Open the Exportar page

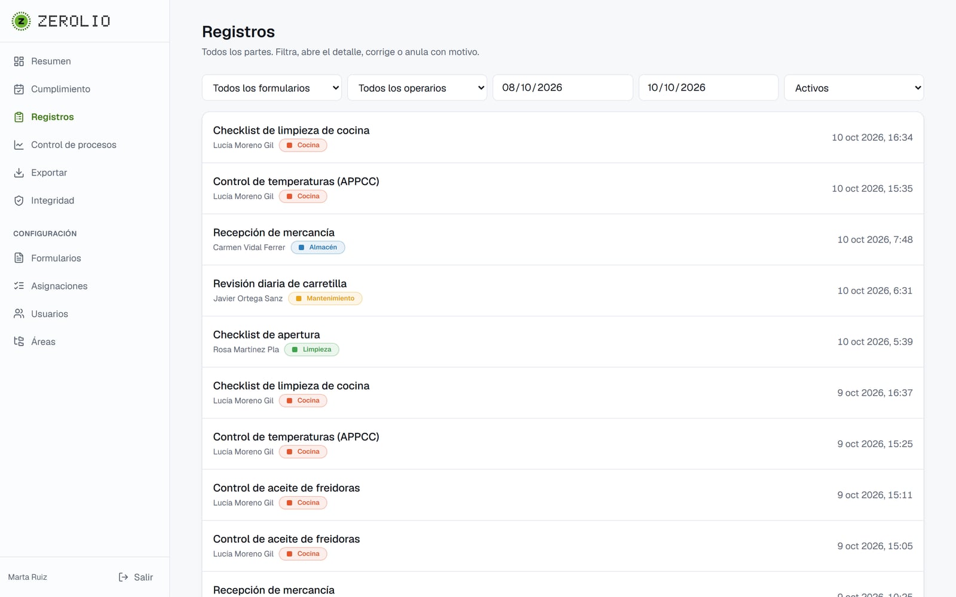pyautogui.click(x=85, y=173)
